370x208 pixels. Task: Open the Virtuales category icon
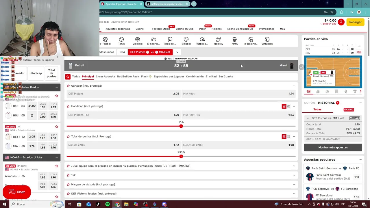267,39
